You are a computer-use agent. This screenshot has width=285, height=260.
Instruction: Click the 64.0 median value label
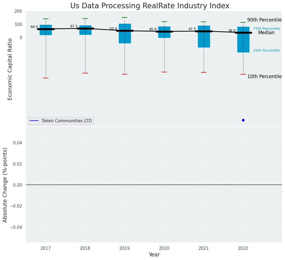[x=34, y=27]
